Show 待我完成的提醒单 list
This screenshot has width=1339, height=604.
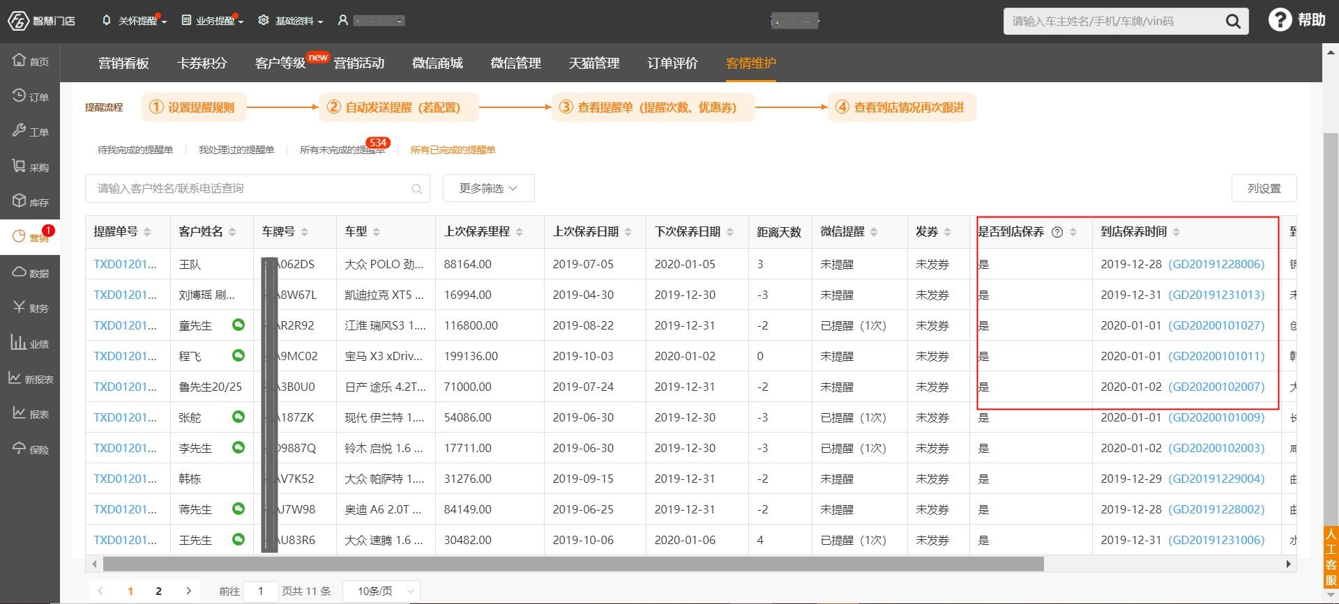pos(135,150)
